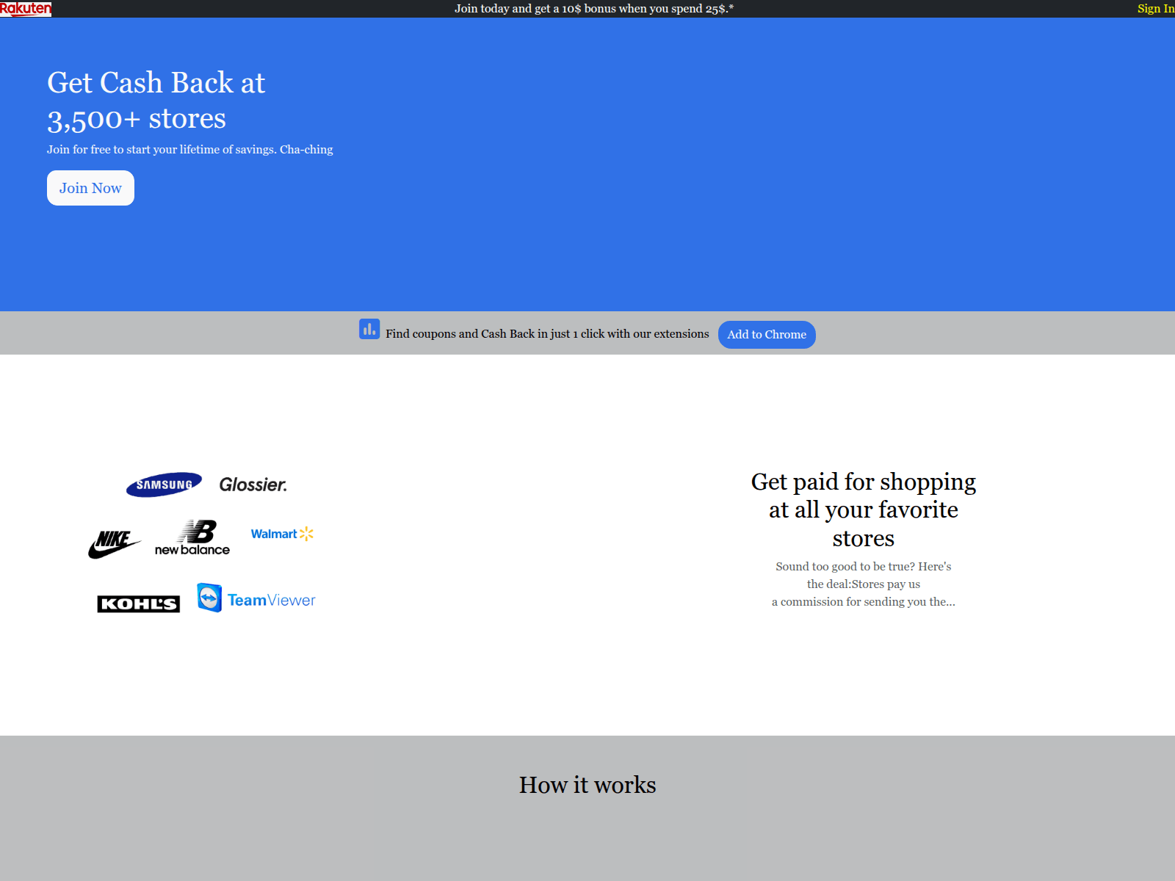Viewport: 1175px width, 881px height.
Task: Click the 'How it works' heading
Action: (587, 785)
